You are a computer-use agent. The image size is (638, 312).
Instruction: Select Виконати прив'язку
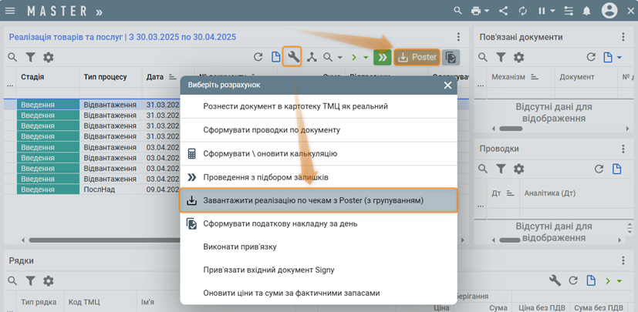tap(319, 247)
